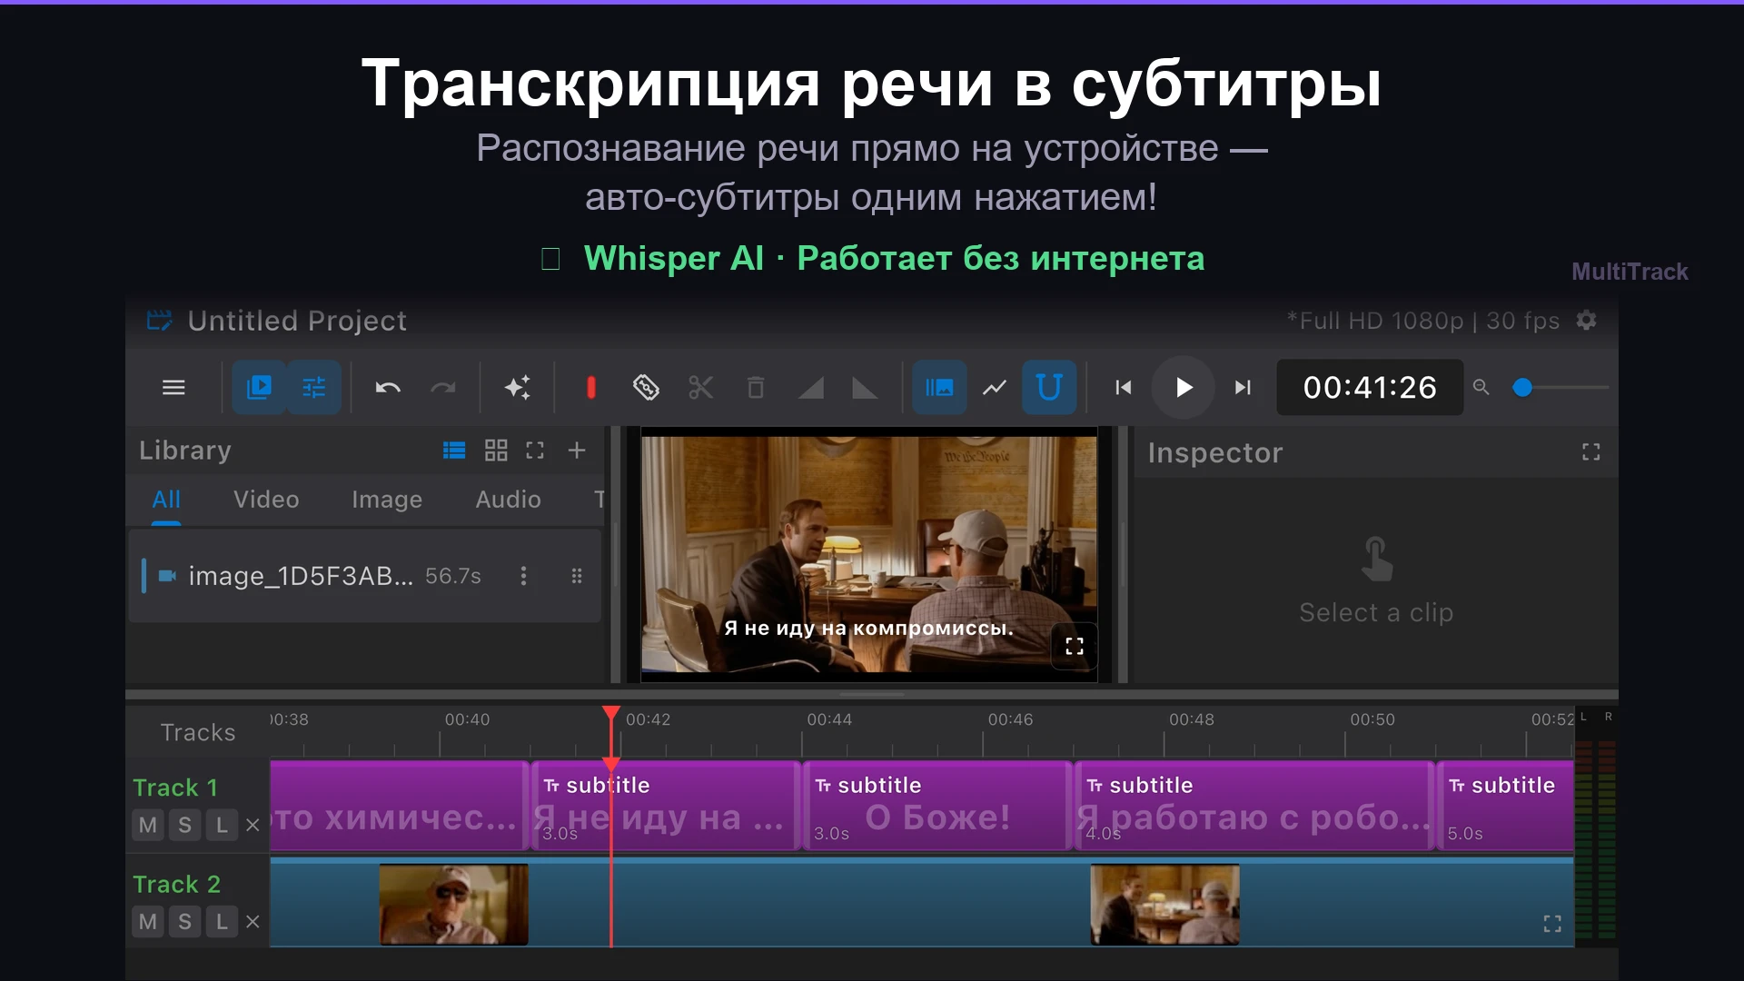
Task: Click the red playhead marker on ruler
Action: click(611, 715)
